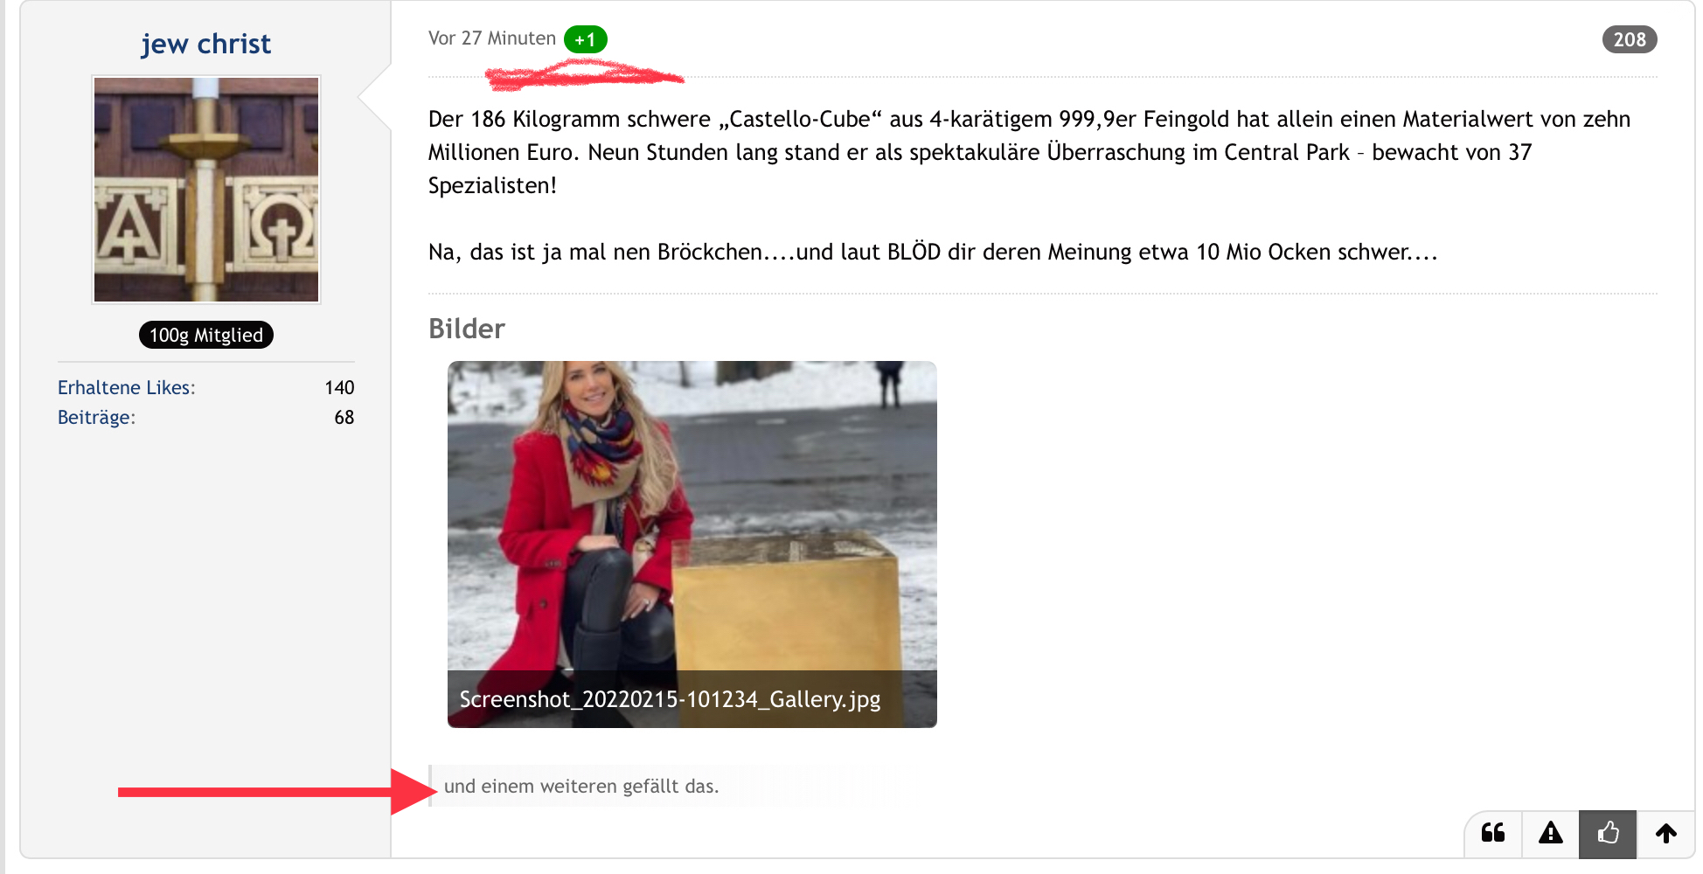Open the green +1 likes badge
The height and width of the screenshot is (874, 1703).
pyautogui.click(x=586, y=39)
